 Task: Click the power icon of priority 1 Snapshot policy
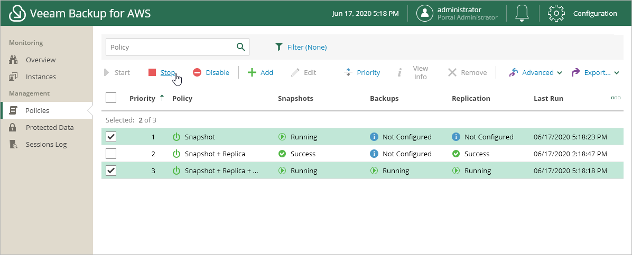coord(176,137)
